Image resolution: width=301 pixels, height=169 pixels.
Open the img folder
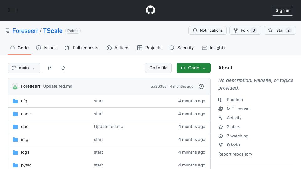coord(24,140)
